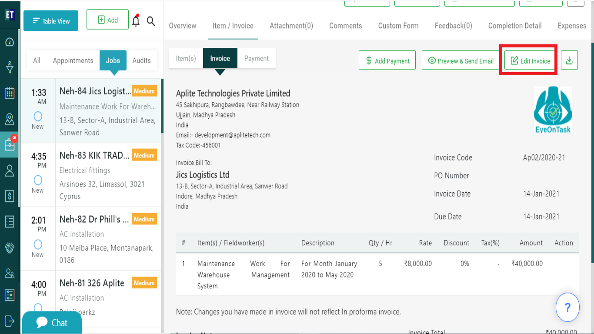
Task: Click the Add job button
Action: point(107,20)
